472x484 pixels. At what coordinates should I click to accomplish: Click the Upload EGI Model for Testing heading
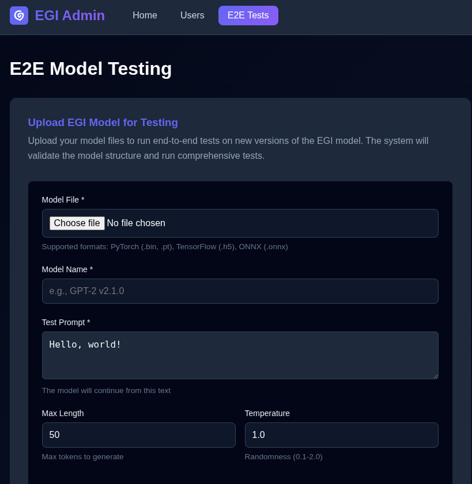tap(103, 123)
